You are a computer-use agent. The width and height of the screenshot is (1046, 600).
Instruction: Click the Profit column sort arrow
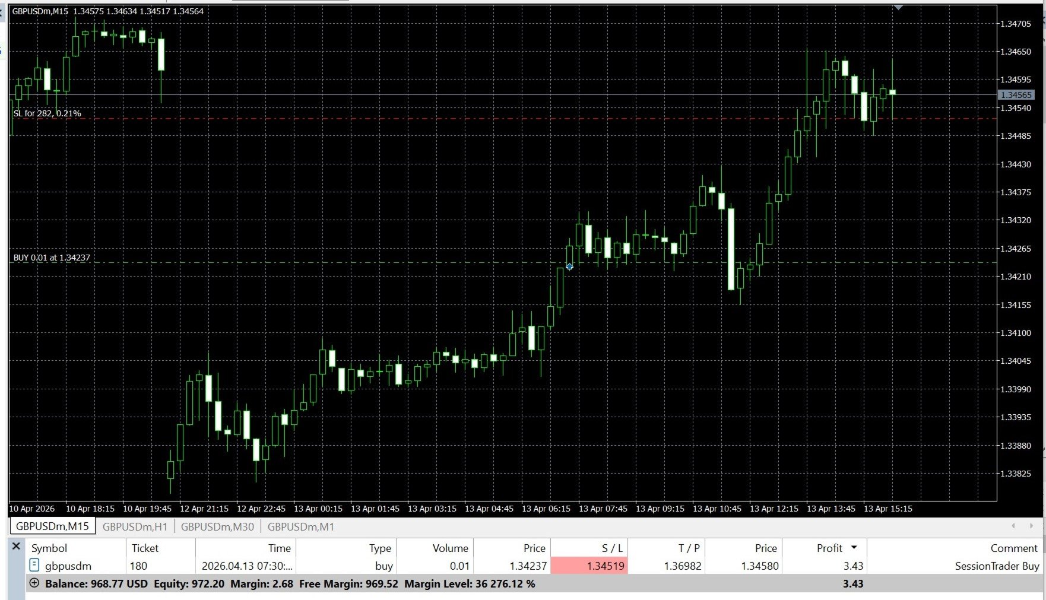click(854, 547)
